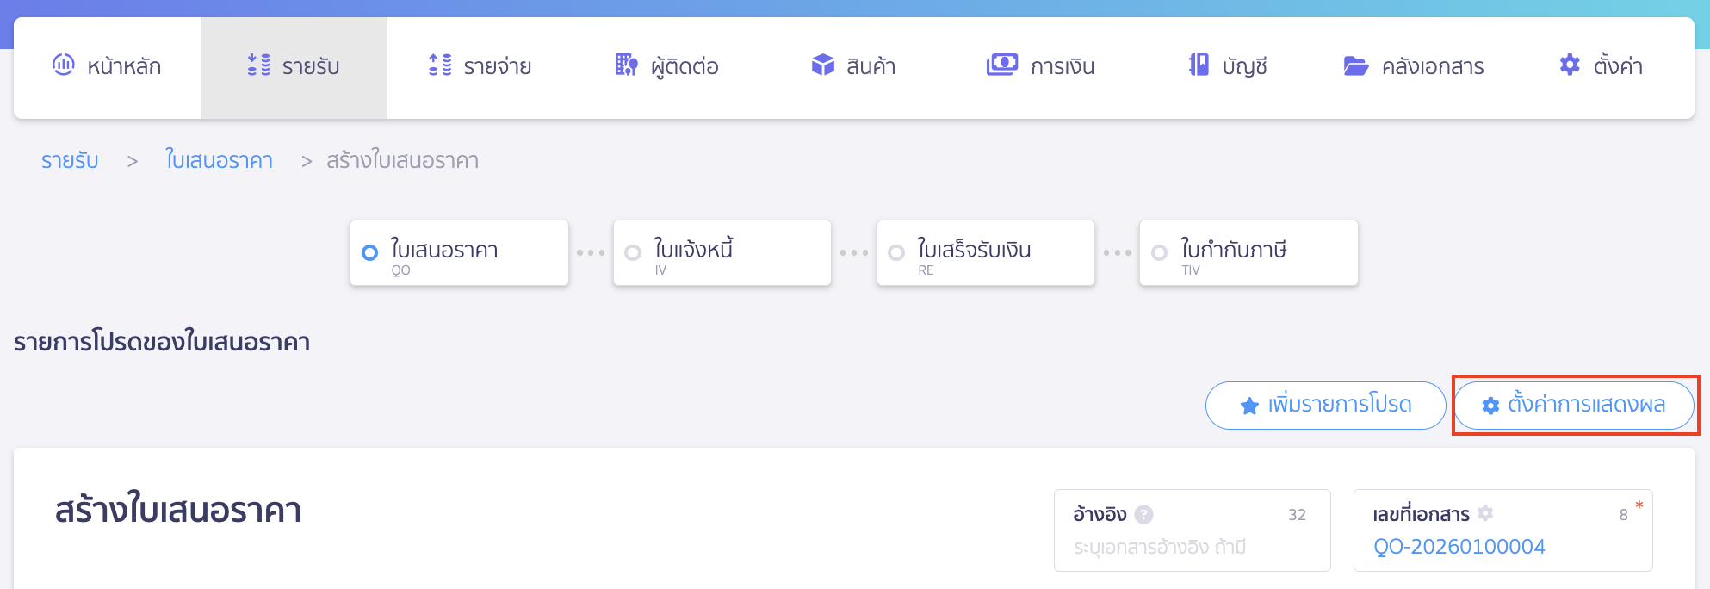Select the ใบแจ้งหนี้ IV document step
1710x589 pixels.
coord(722,252)
